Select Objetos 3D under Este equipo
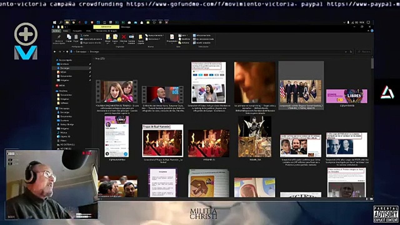 pos(64,137)
